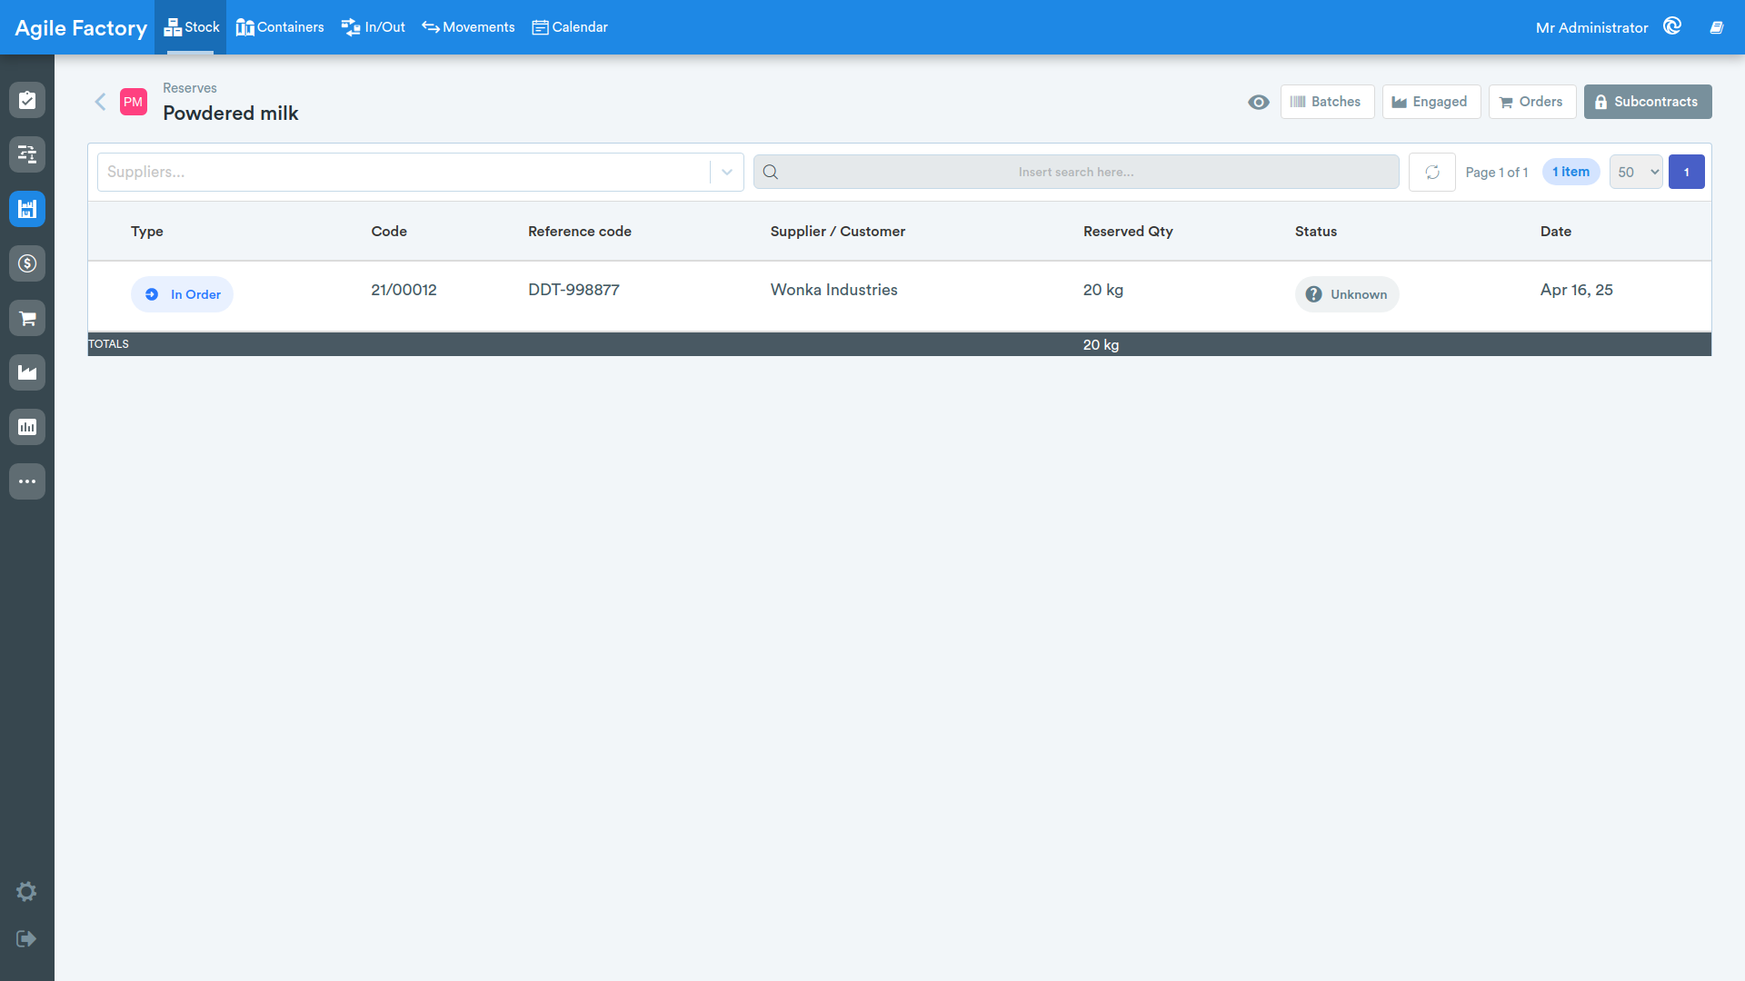
Task: Go back with the left chevron
Action: 101,102
